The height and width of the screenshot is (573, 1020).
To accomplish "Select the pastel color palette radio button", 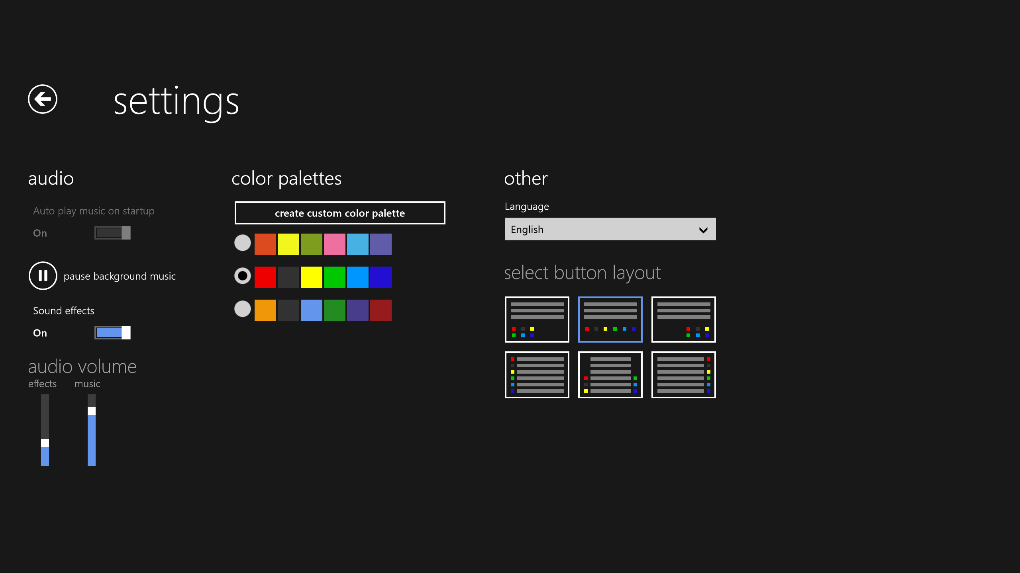I will tap(242, 243).
